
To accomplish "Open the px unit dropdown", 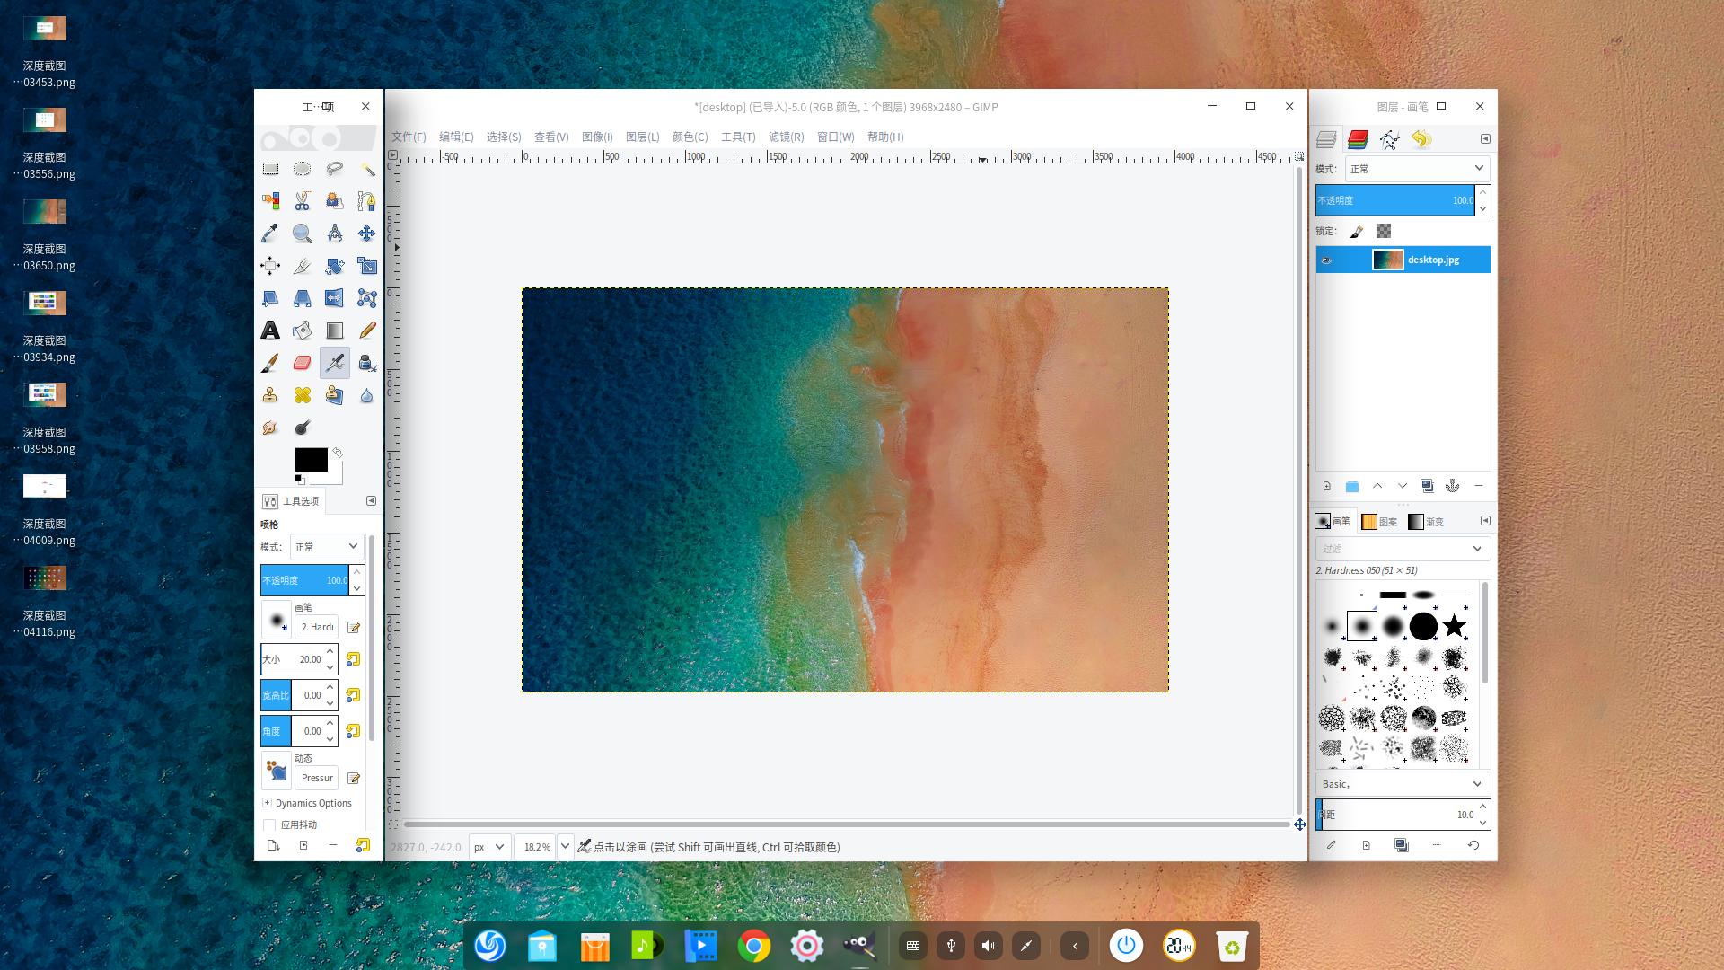I will [x=489, y=847].
